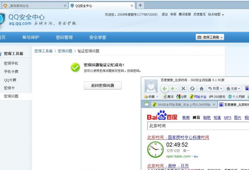Viewport: 249px width, 170px height.
Task: Close the QQ安全中心 tab
Action: 132,6
